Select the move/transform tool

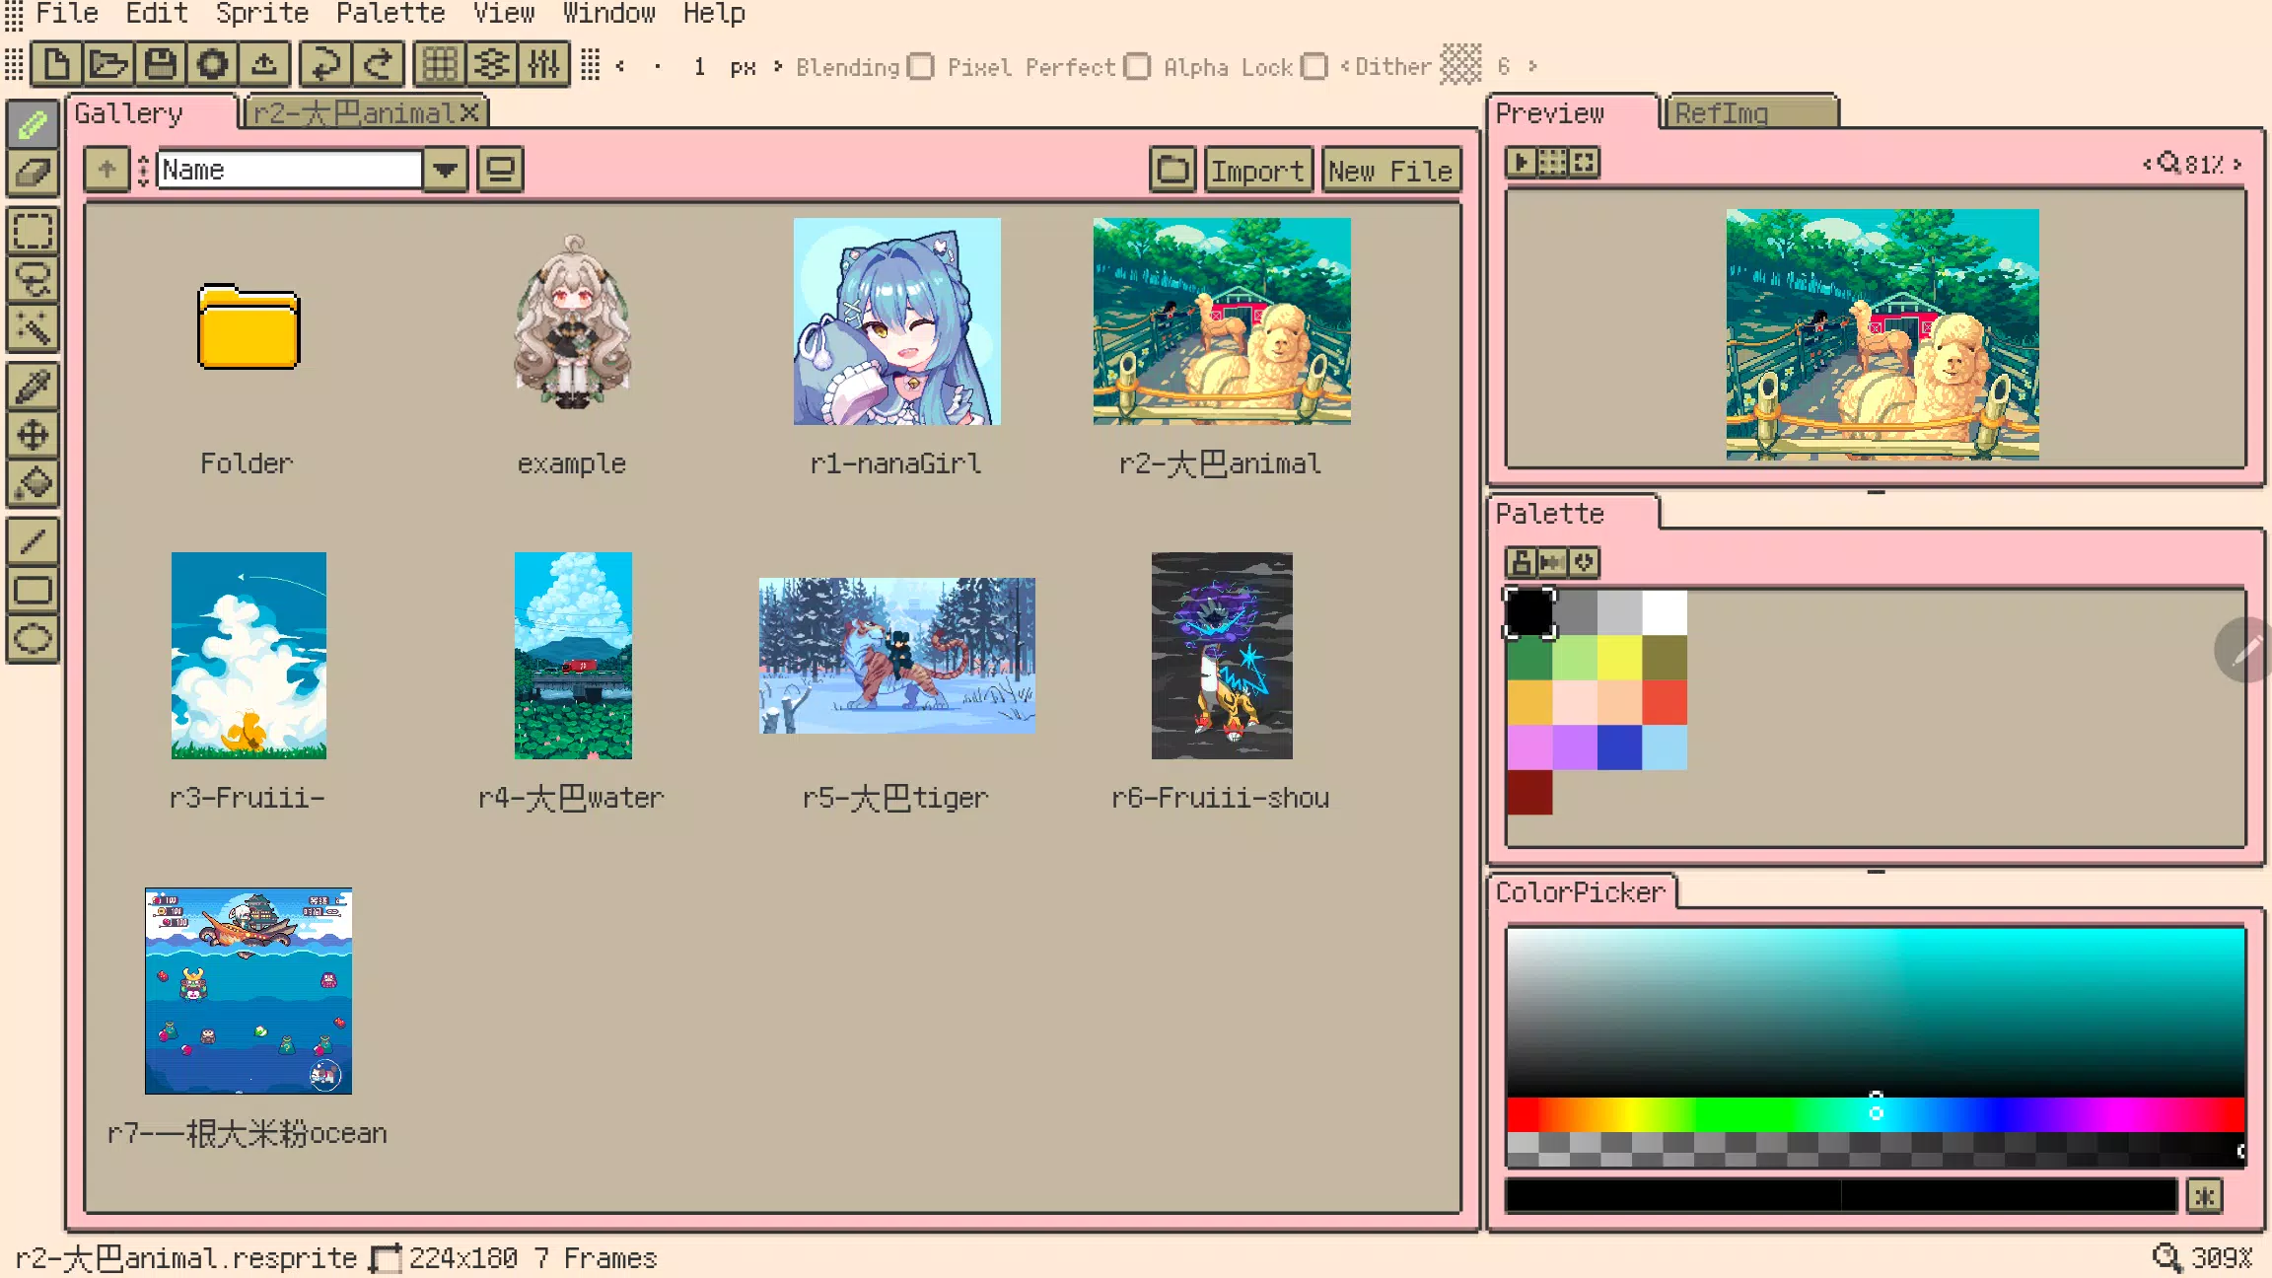click(33, 434)
